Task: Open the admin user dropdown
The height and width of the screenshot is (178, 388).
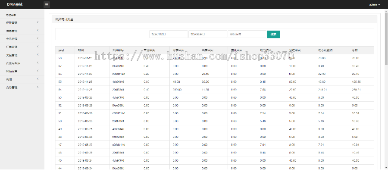Action: coord(374,4)
